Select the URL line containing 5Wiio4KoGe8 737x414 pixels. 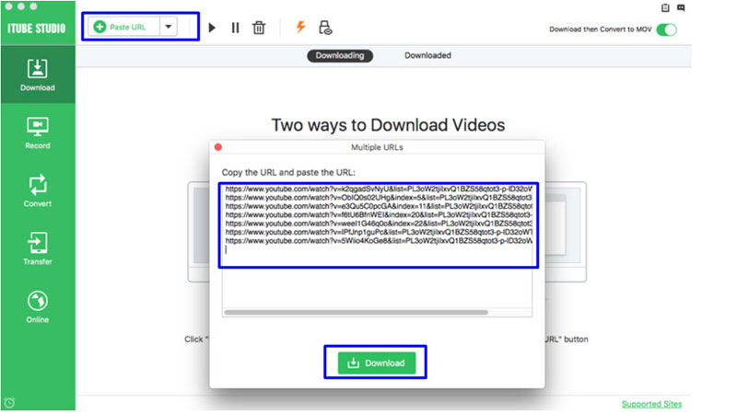click(x=379, y=241)
